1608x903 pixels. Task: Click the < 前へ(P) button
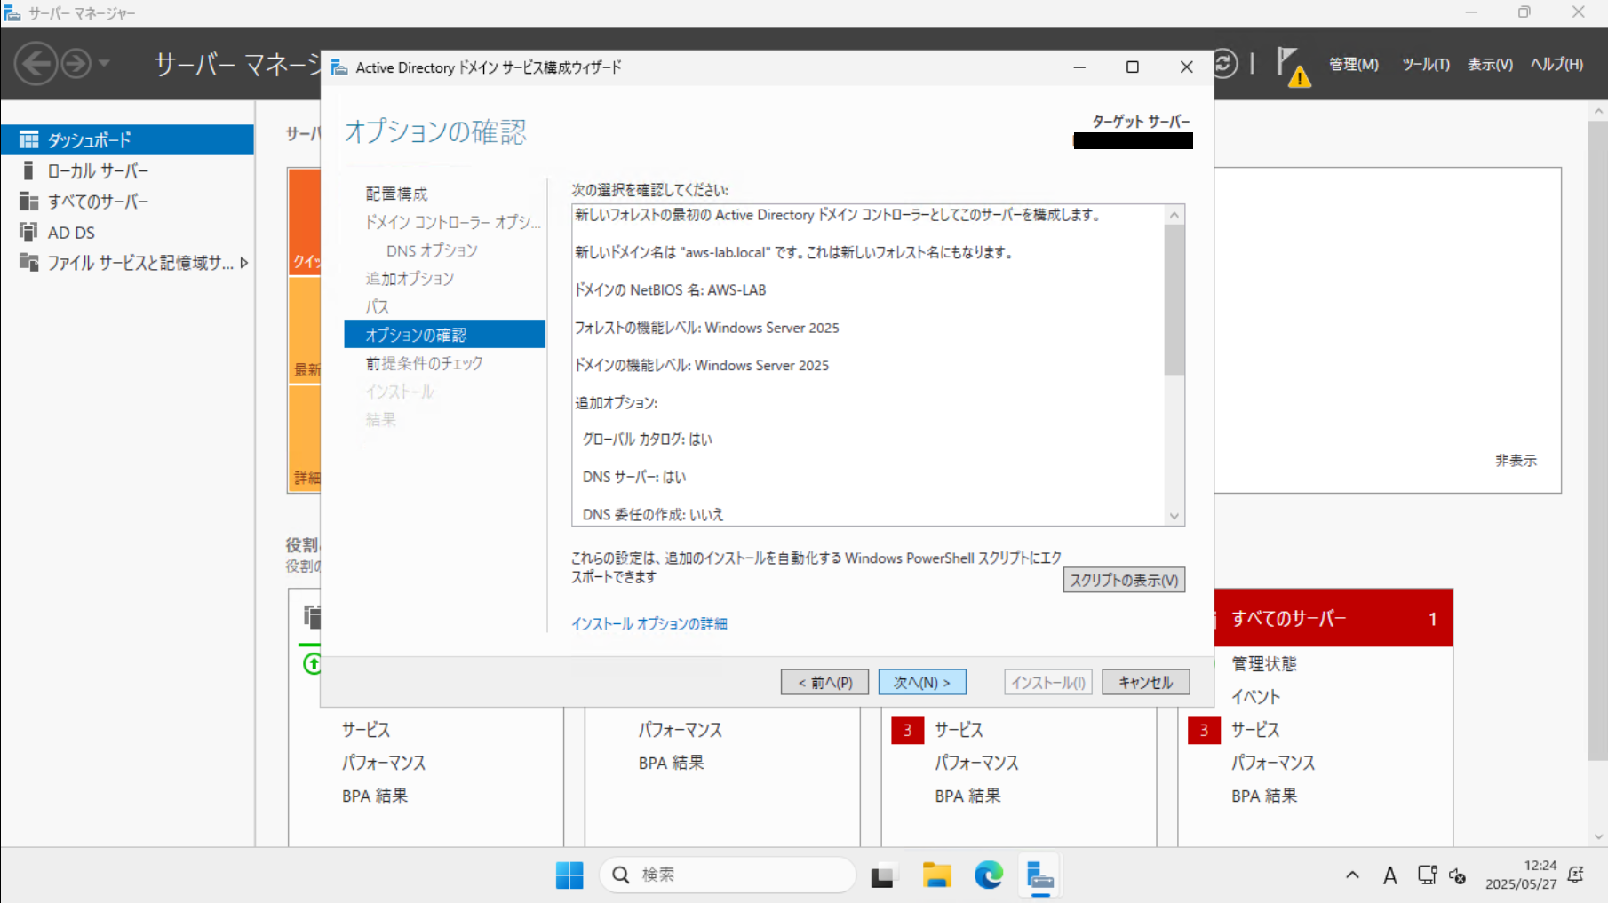click(x=824, y=682)
